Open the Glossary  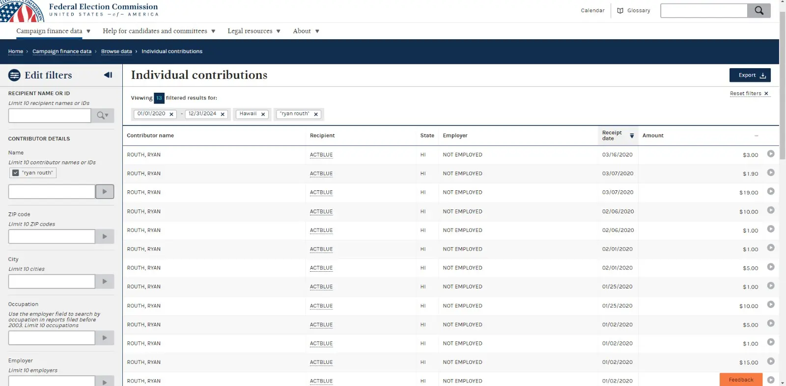tap(634, 10)
